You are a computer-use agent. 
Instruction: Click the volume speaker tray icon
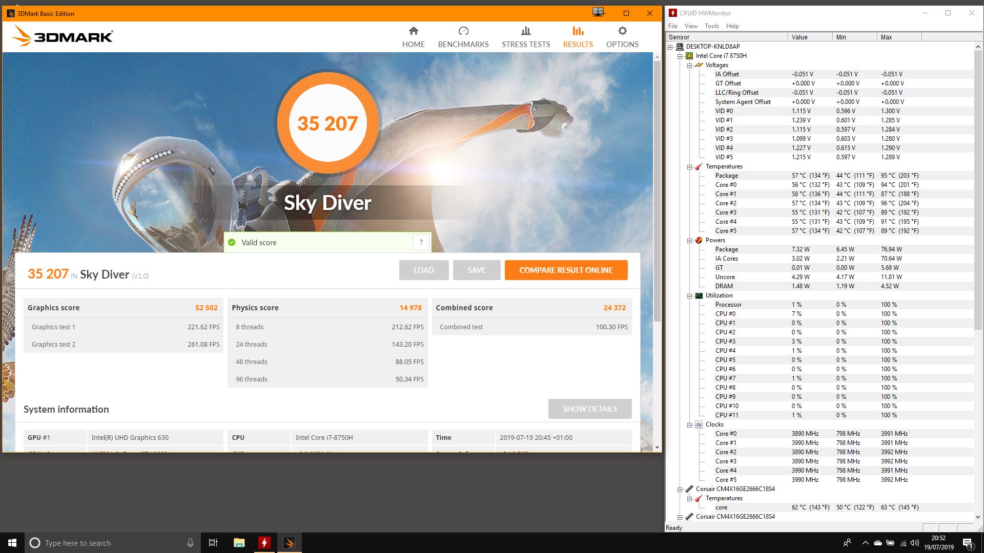tap(915, 543)
